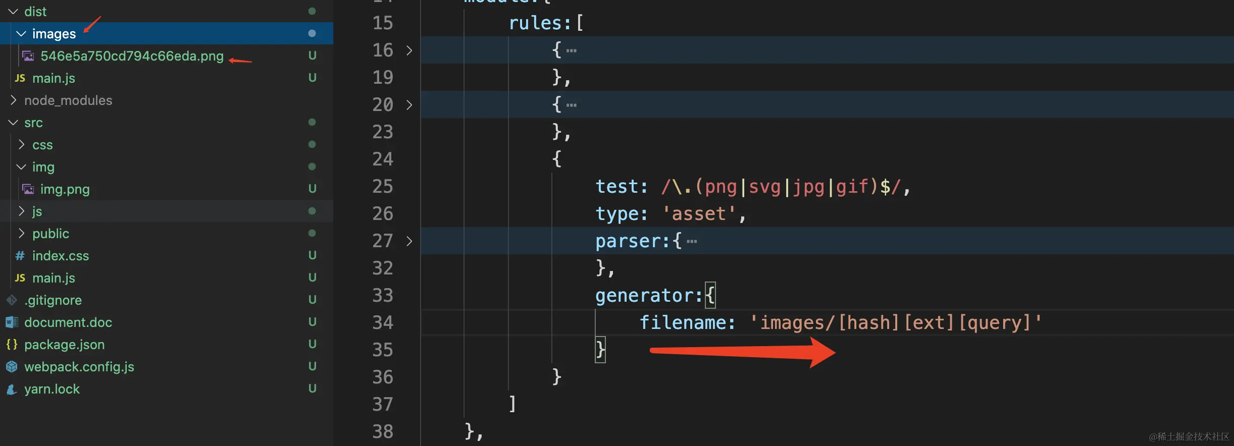The height and width of the screenshot is (446, 1234).
Task: Collapse the dist folder chevron
Action: (x=13, y=11)
